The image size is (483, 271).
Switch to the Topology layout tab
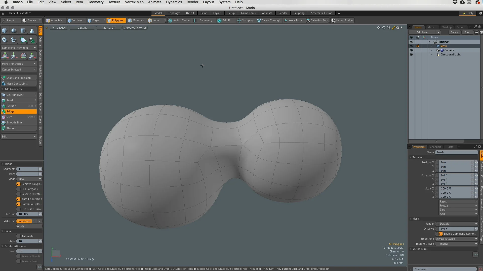(x=174, y=13)
